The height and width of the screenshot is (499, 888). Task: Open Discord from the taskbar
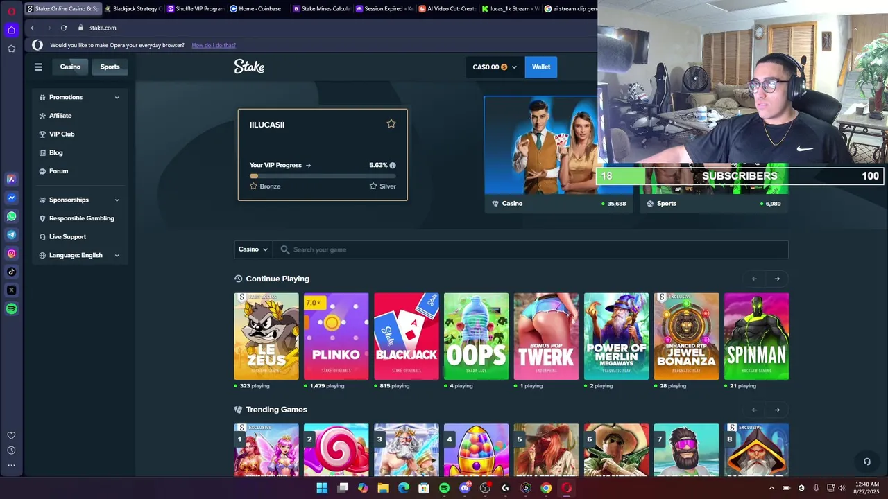(x=465, y=488)
